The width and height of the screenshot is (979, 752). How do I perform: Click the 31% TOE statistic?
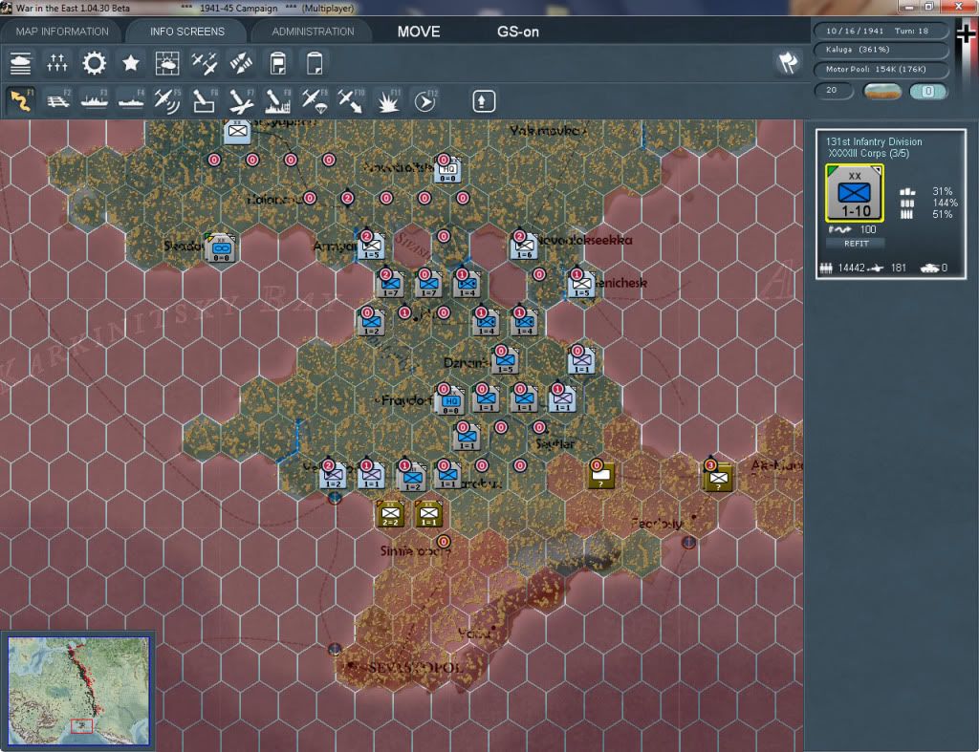point(942,192)
